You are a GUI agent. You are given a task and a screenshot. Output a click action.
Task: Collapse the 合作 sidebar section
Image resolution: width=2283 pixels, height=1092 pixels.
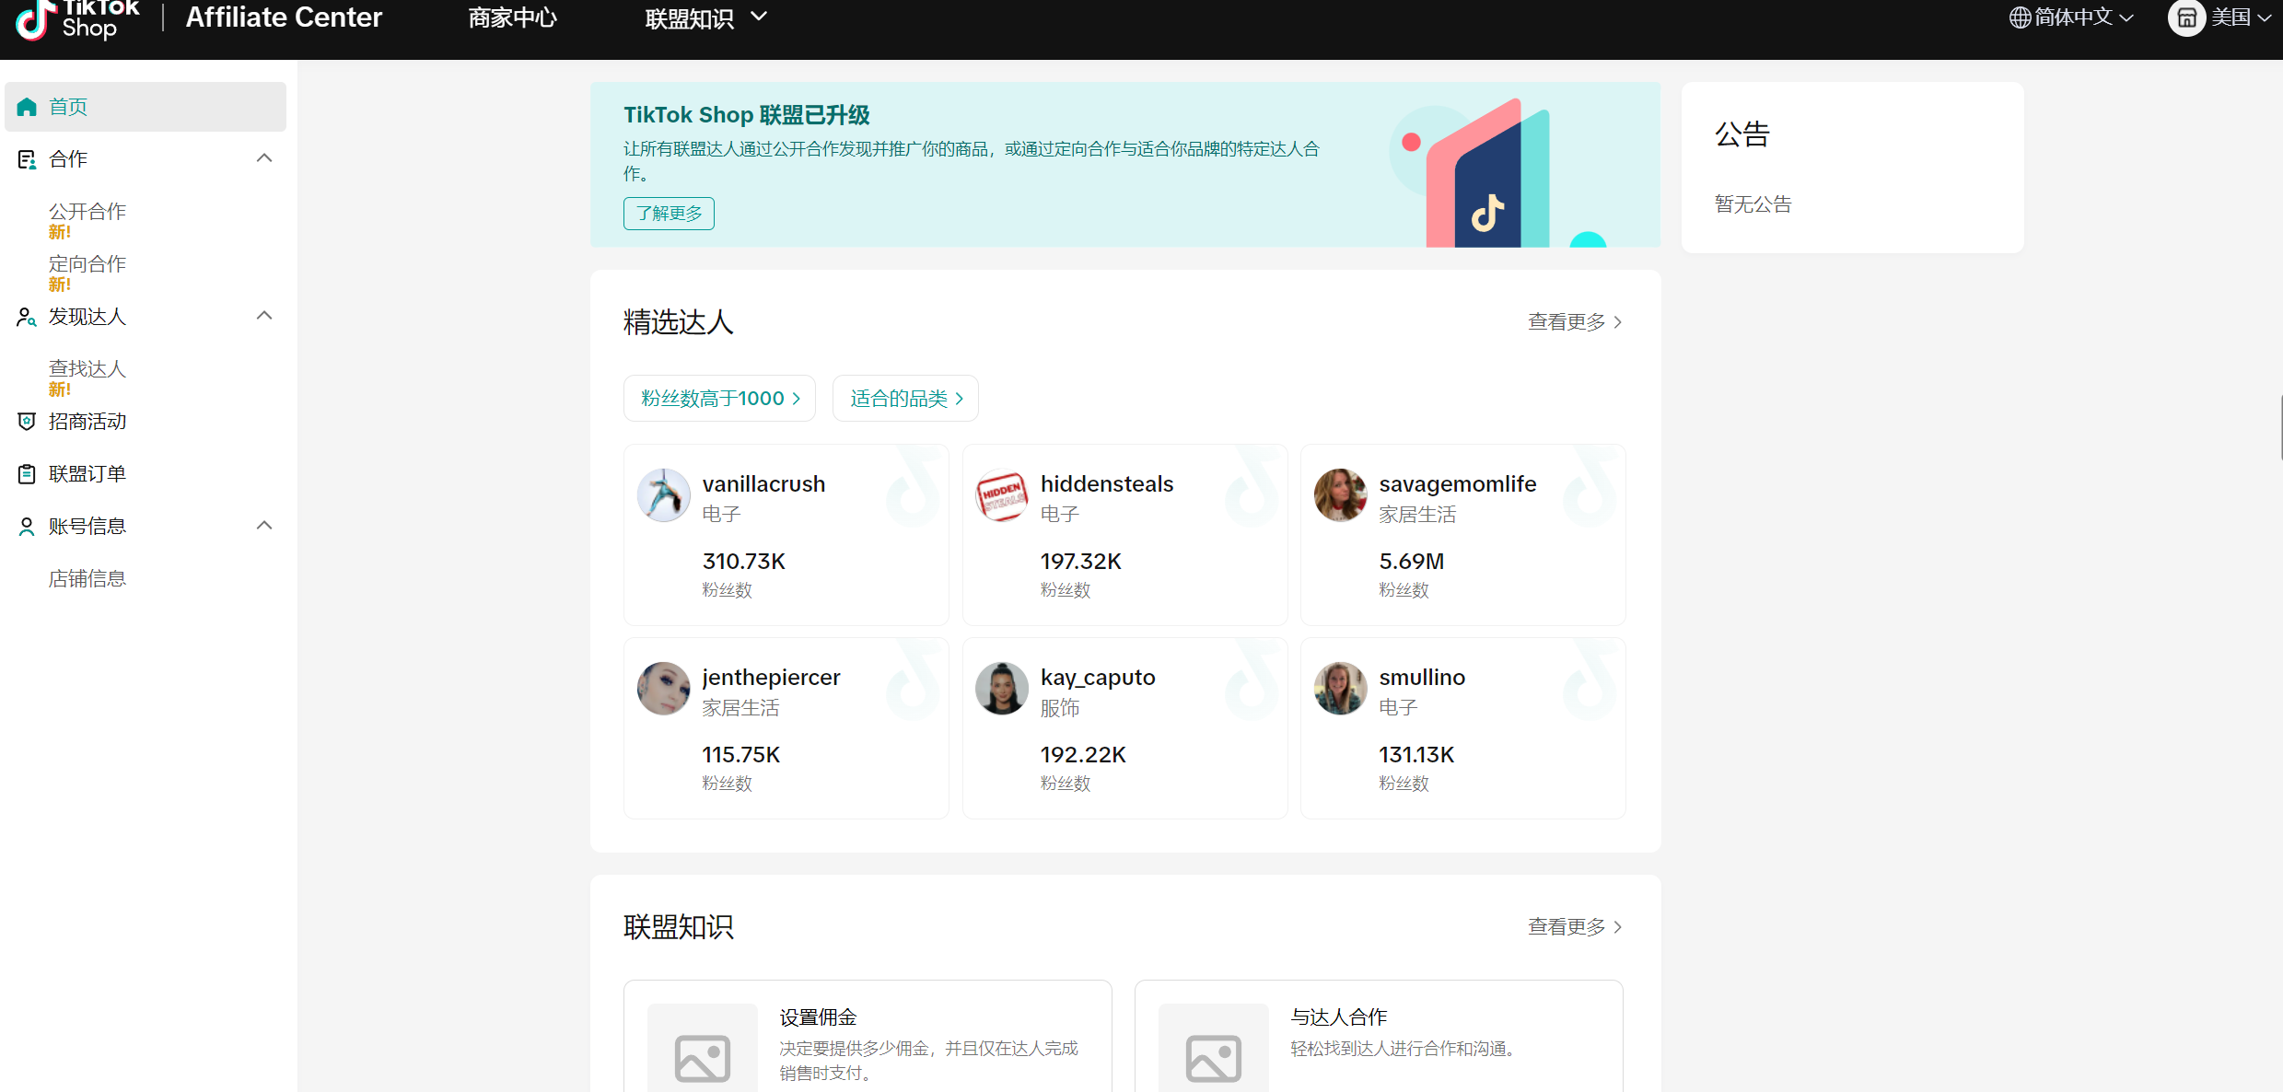264,158
